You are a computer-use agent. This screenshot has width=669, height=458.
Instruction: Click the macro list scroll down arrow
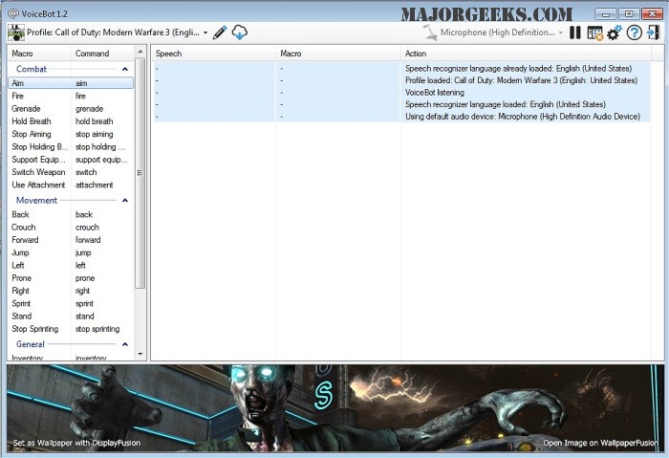pyautogui.click(x=140, y=354)
